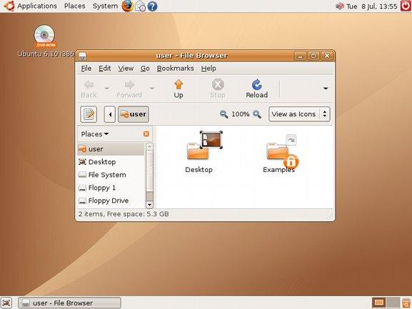Viewport: 412px width, 309px height.
Task: Click the user - File Browser taskbar button
Action: pyautogui.click(x=70, y=303)
